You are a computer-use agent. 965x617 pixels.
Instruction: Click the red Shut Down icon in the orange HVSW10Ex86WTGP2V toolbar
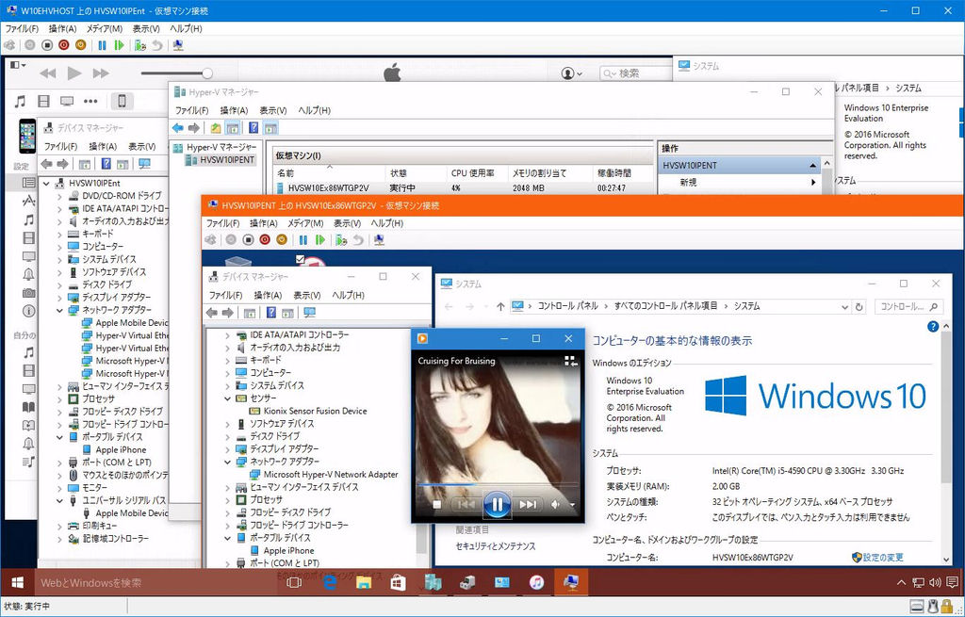(x=265, y=240)
